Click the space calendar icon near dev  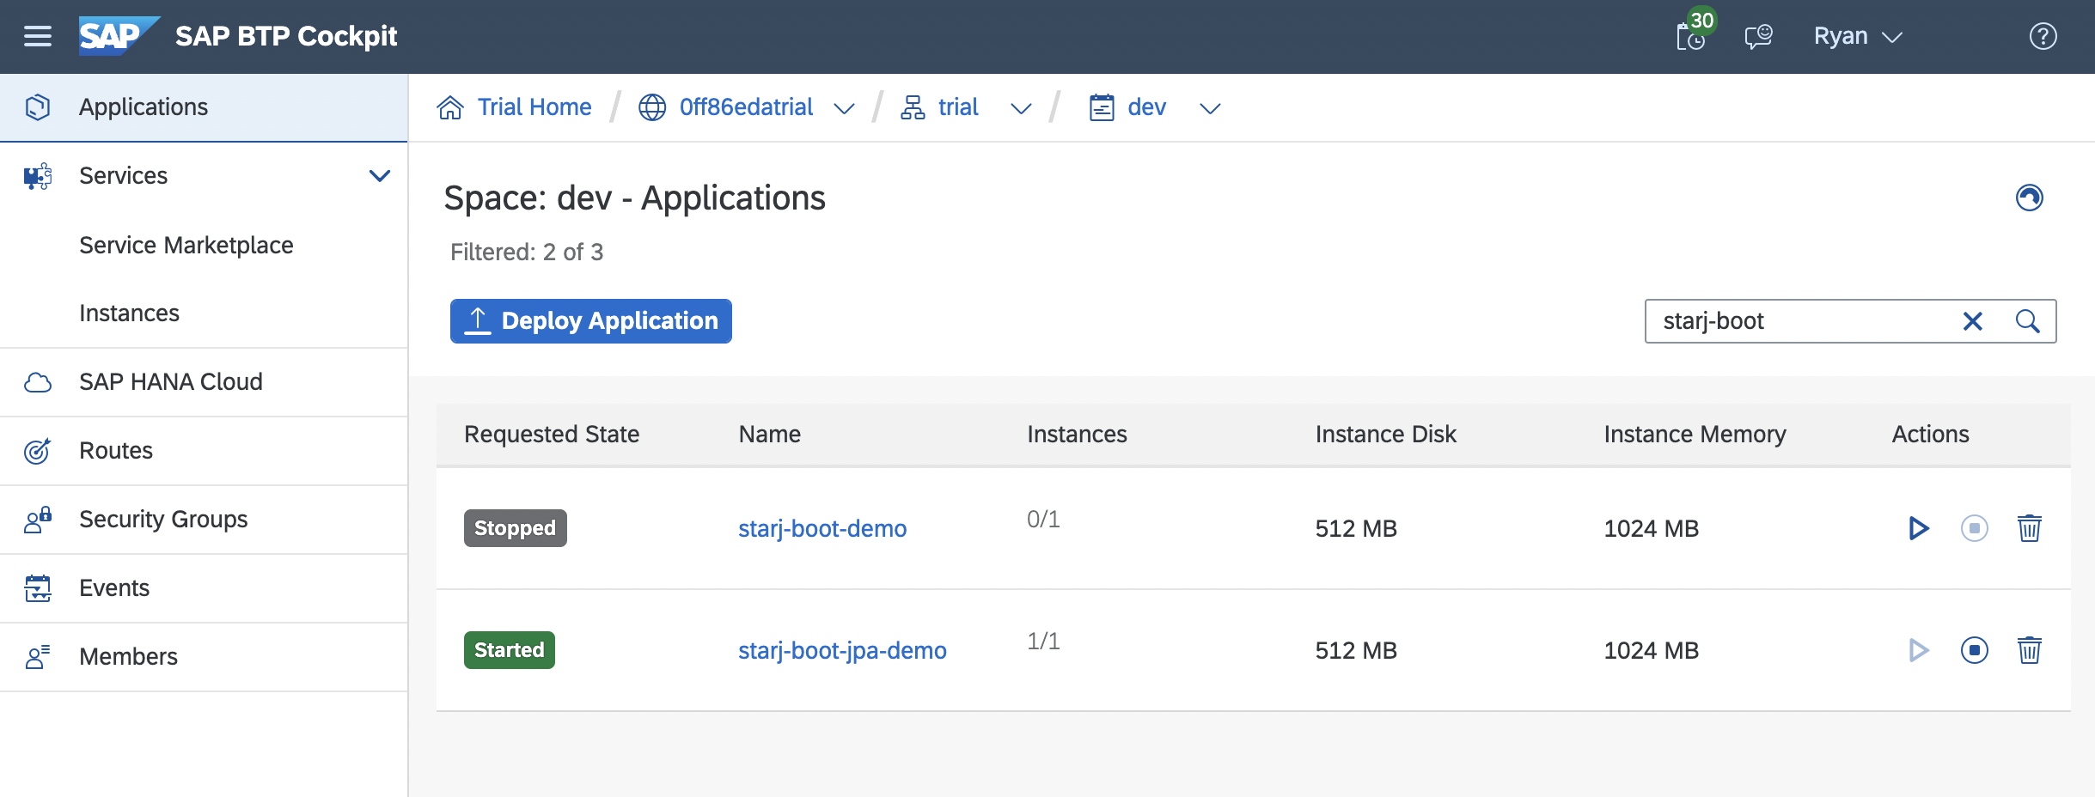coord(1102,107)
